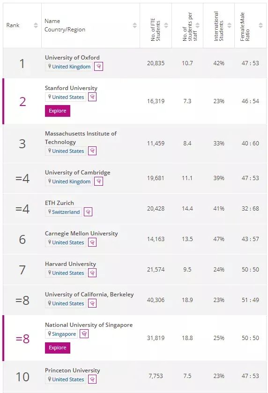
Task: Sort by Name Country/Region arrows
Action: point(135,25)
